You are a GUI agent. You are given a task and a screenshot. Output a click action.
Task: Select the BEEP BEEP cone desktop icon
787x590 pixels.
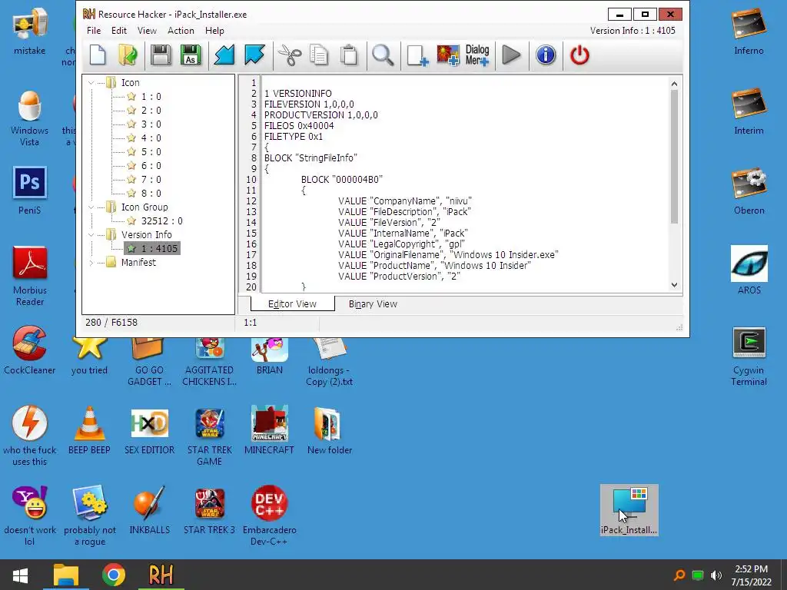point(89,430)
